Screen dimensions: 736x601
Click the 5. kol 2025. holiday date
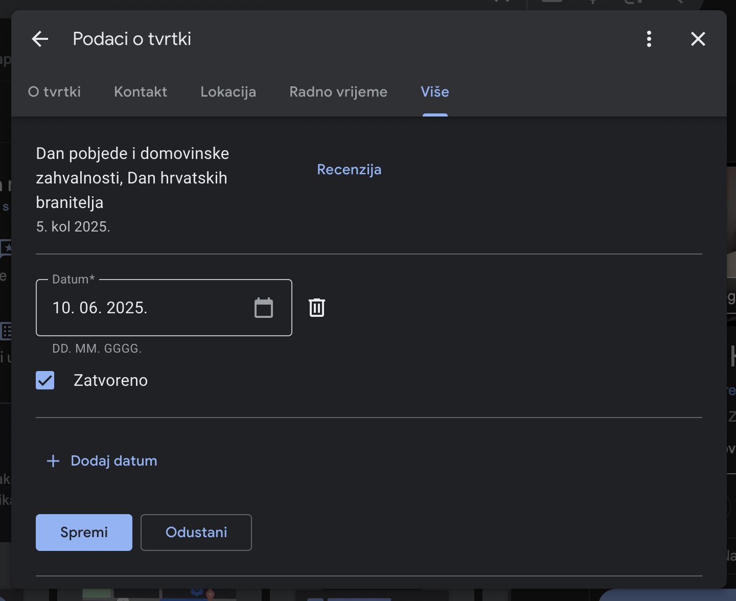tap(73, 227)
